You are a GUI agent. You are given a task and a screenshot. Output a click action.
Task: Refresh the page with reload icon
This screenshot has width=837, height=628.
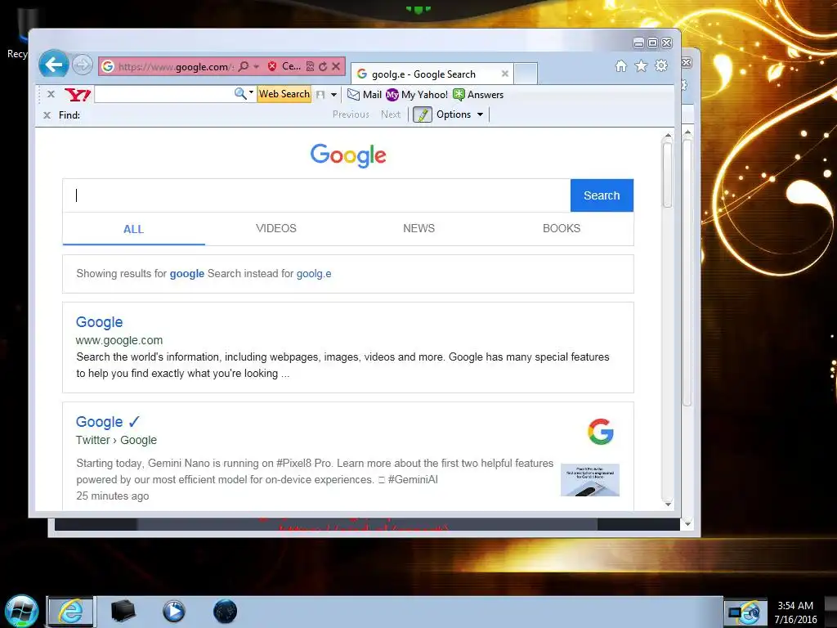[x=323, y=66]
